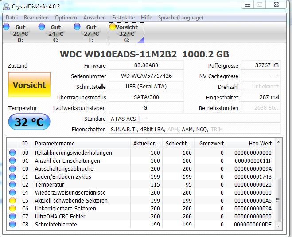This screenshot has height=237, width=292.
Task: Select the blue status orb for drive C:
Action: point(42,27)
